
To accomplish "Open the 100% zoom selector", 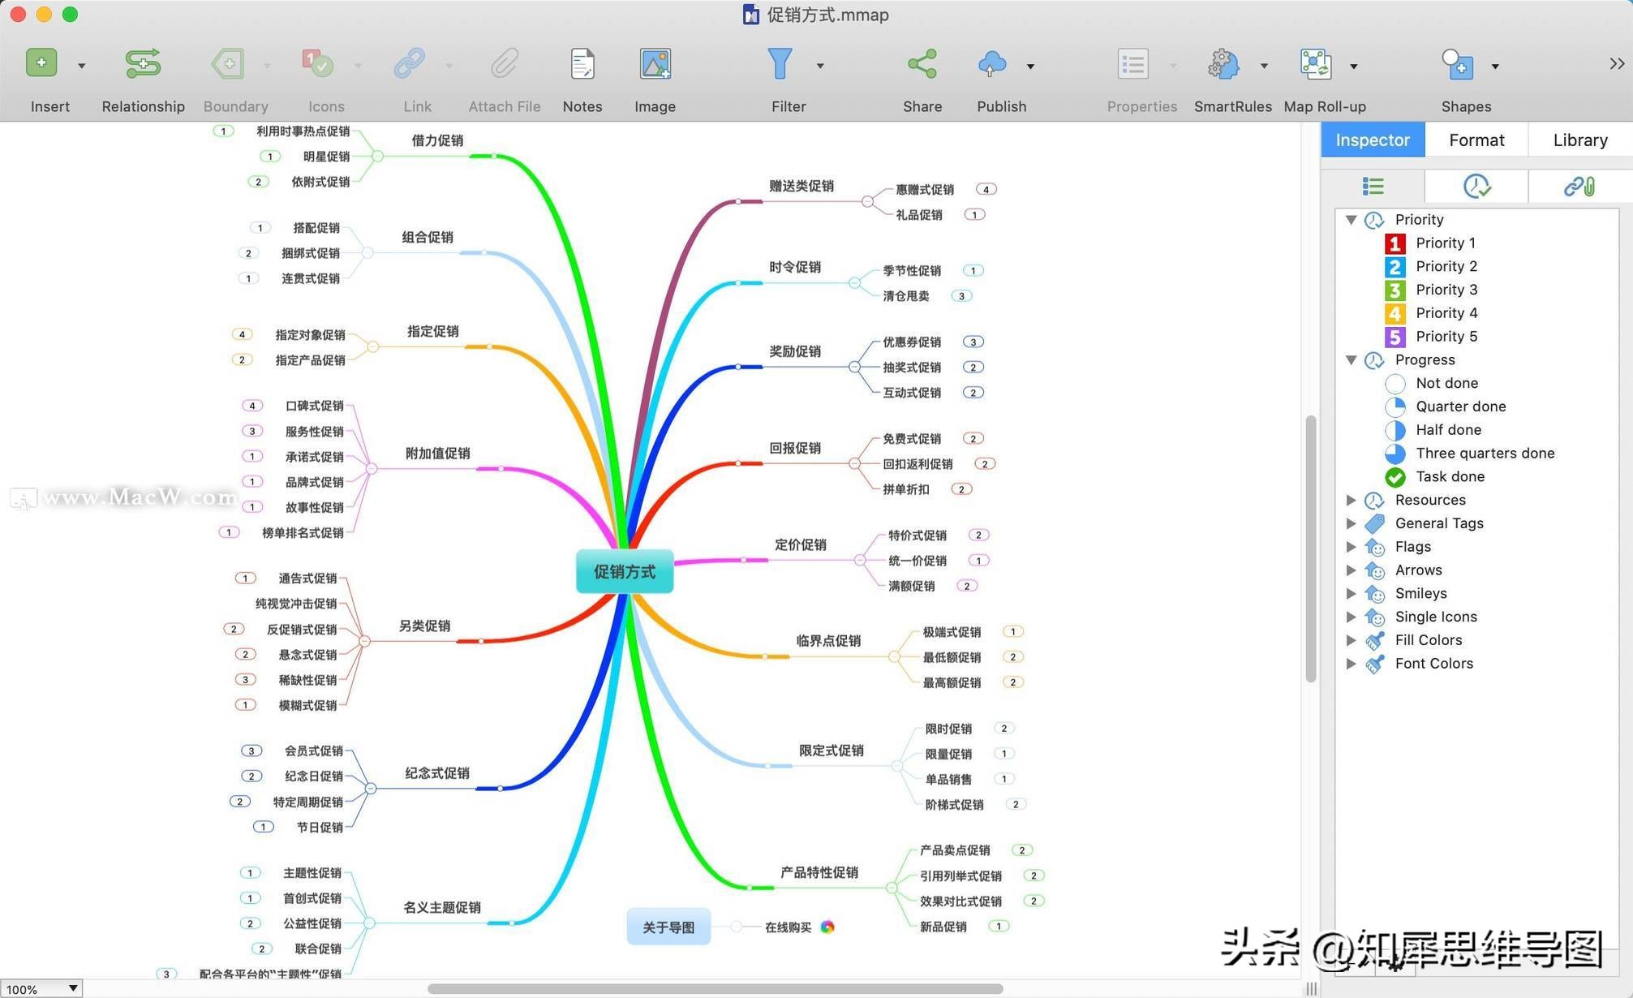I will (41, 987).
